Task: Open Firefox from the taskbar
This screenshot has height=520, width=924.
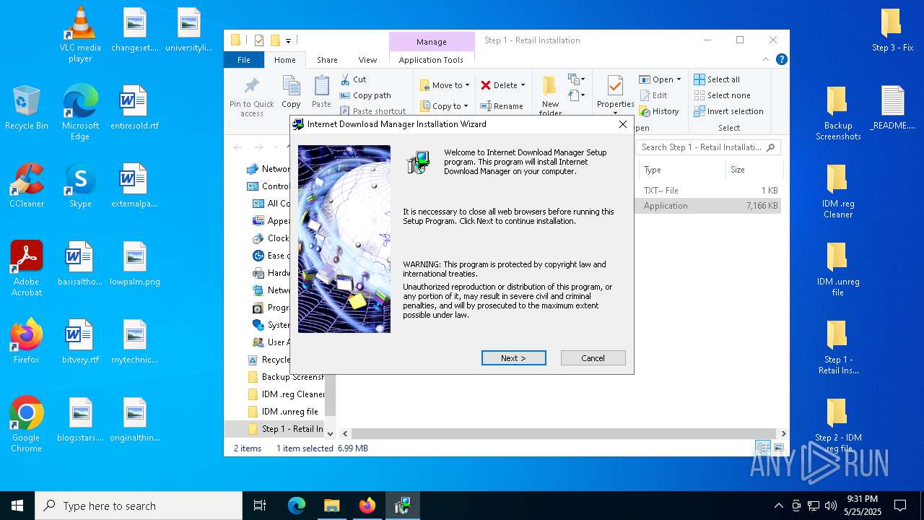Action: pyautogui.click(x=367, y=506)
